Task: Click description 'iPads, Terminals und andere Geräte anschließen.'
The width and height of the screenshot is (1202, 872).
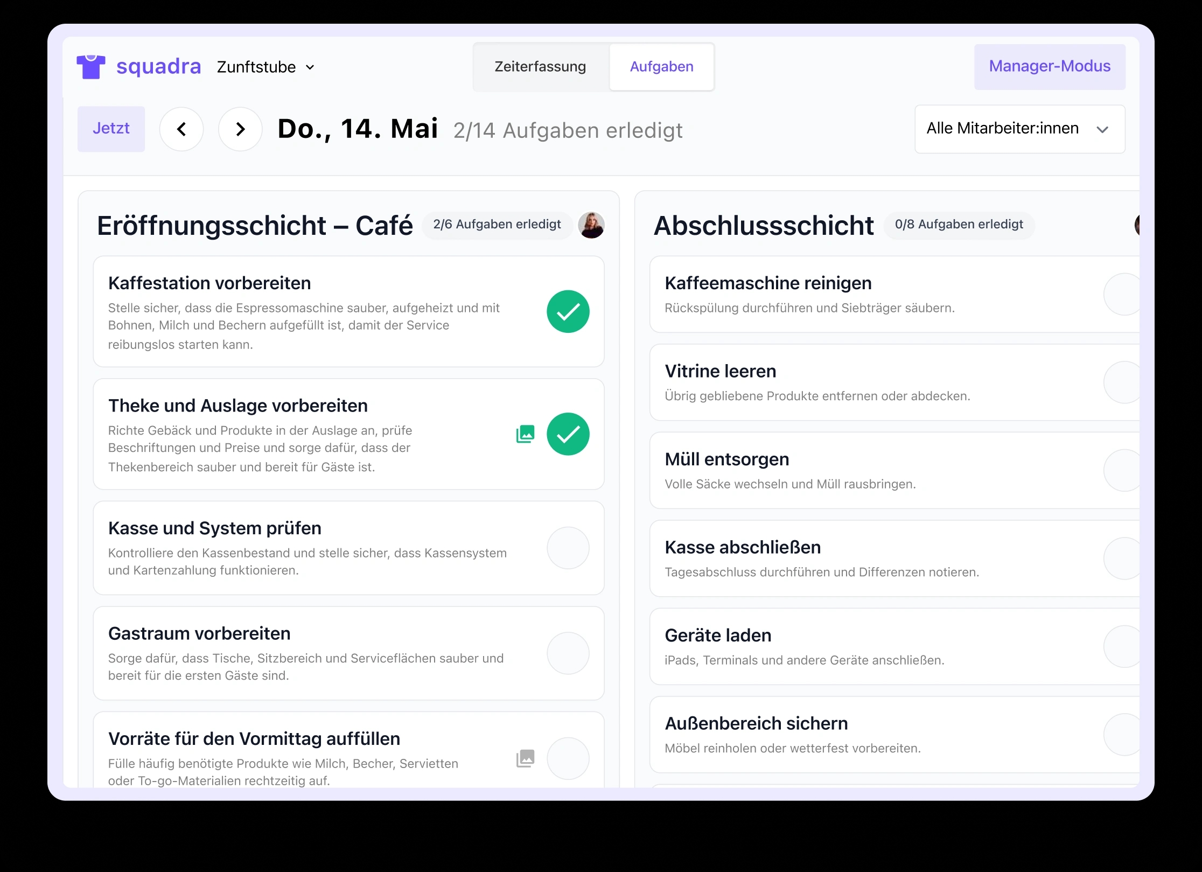Action: [x=805, y=660]
